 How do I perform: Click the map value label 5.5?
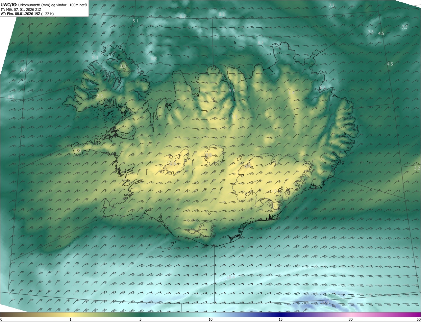(232, 91)
